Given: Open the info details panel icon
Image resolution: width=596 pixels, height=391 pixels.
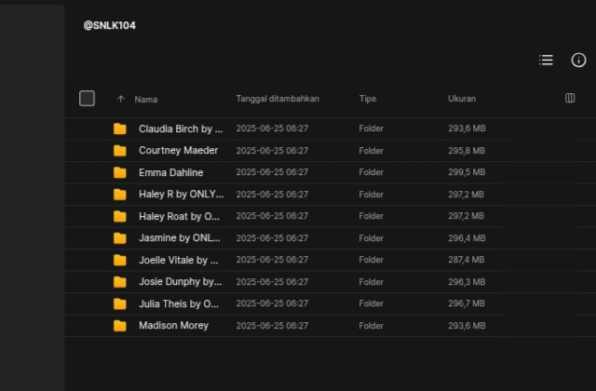Looking at the screenshot, I should [578, 60].
